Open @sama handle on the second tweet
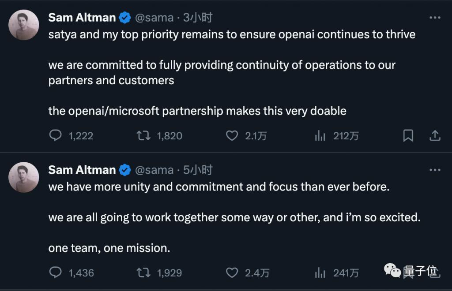The height and width of the screenshot is (291, 452). (x=154, y=170)
